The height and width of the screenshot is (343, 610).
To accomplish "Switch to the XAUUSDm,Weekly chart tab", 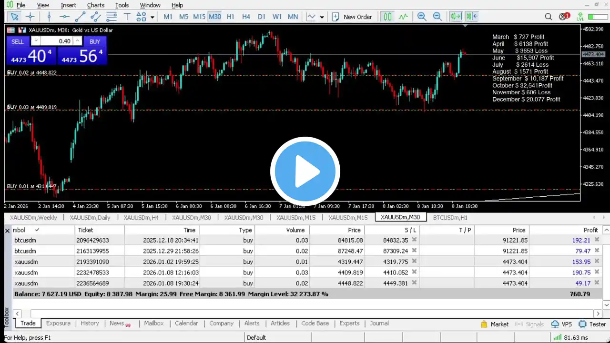I will tap(33, 218).
